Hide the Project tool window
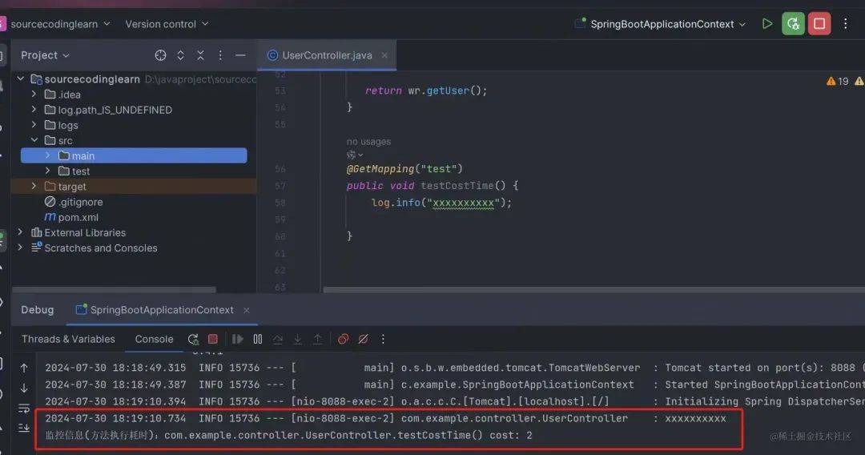Image resolution: width=865 pixels, height=455 pixels. point(240,55)
